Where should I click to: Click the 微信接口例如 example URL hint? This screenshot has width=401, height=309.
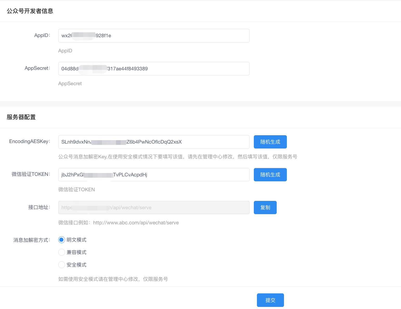pos(119,223)
